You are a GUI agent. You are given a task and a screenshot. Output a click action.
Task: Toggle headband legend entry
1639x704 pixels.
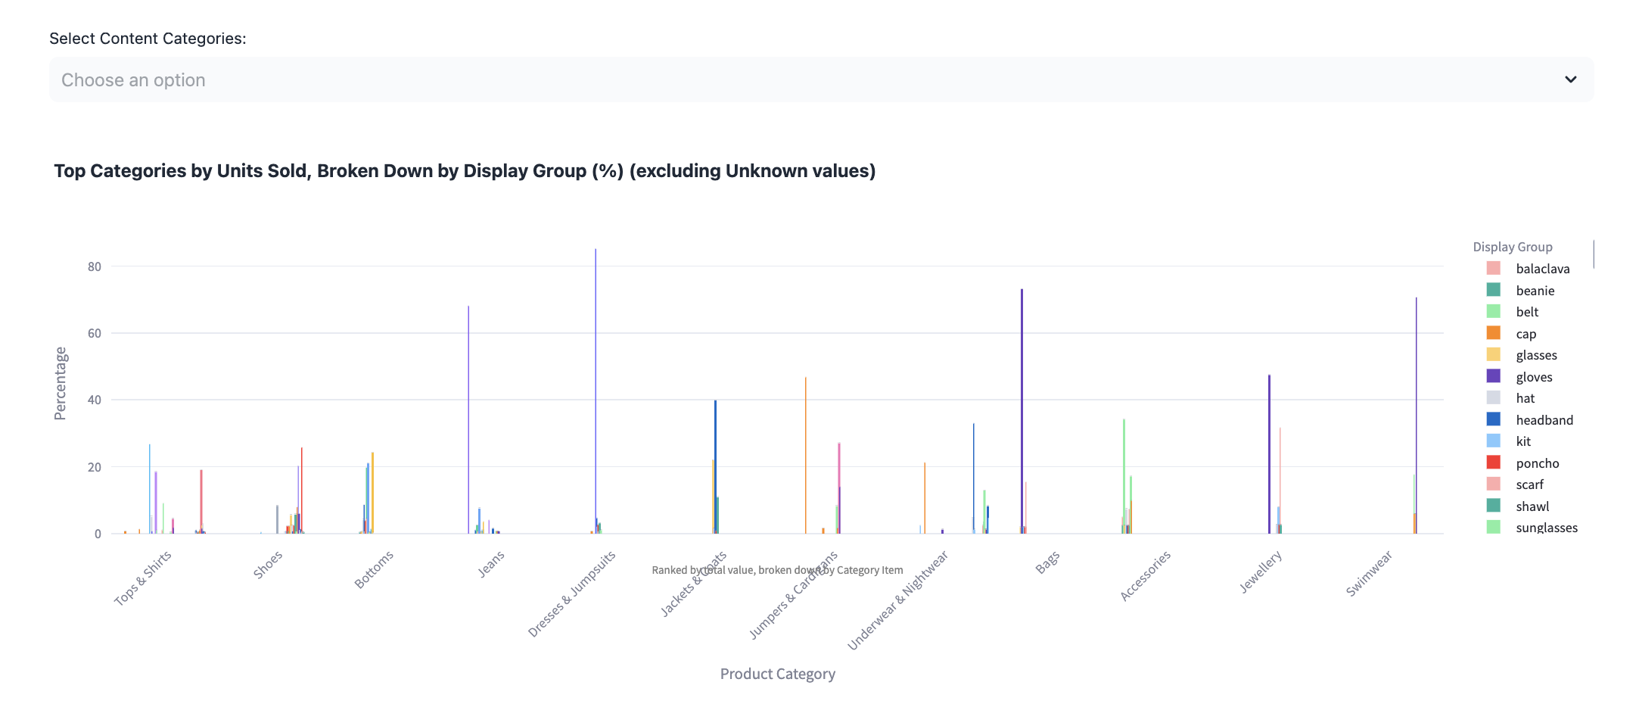(1530, 420)
